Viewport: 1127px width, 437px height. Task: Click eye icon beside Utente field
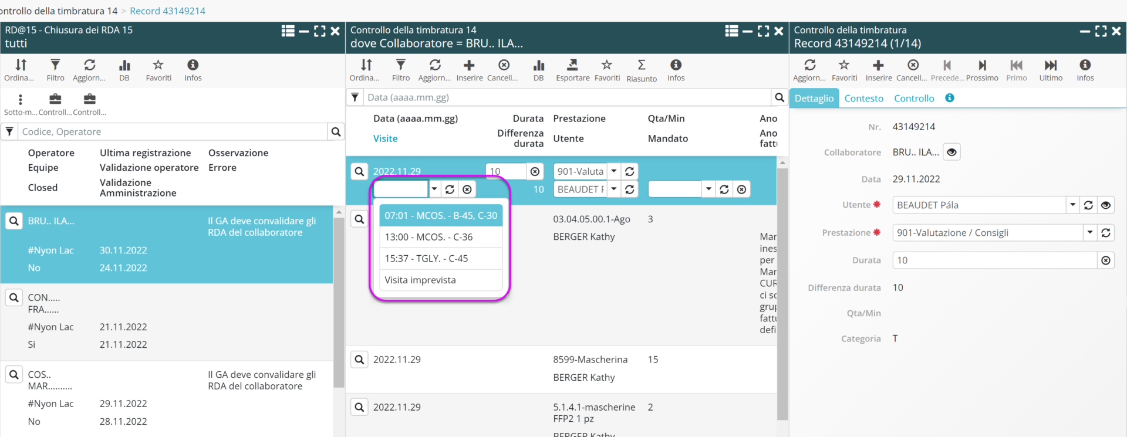[1106, 205]
